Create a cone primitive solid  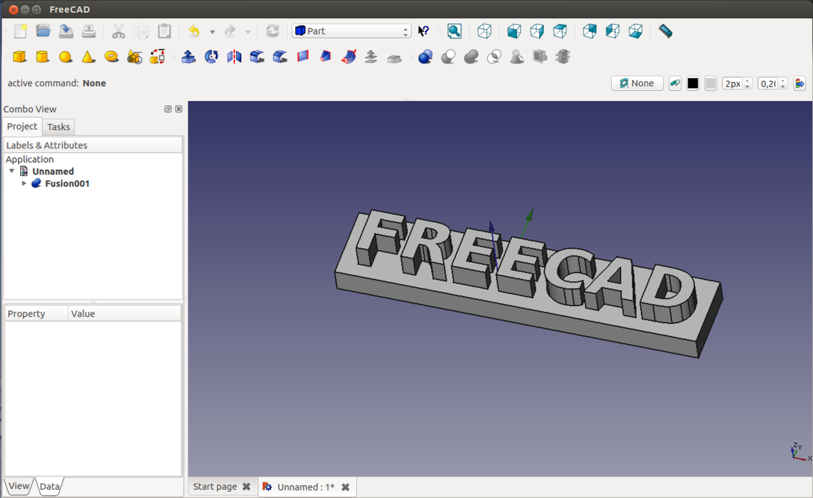[x=88, y=57]
